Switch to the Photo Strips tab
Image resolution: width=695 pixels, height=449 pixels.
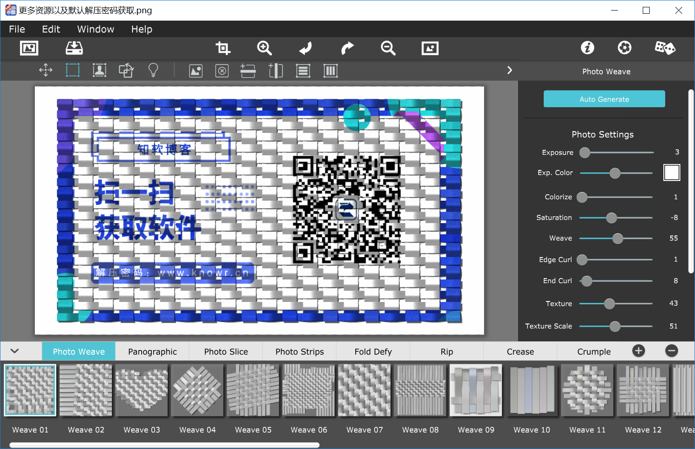(300, 351)
